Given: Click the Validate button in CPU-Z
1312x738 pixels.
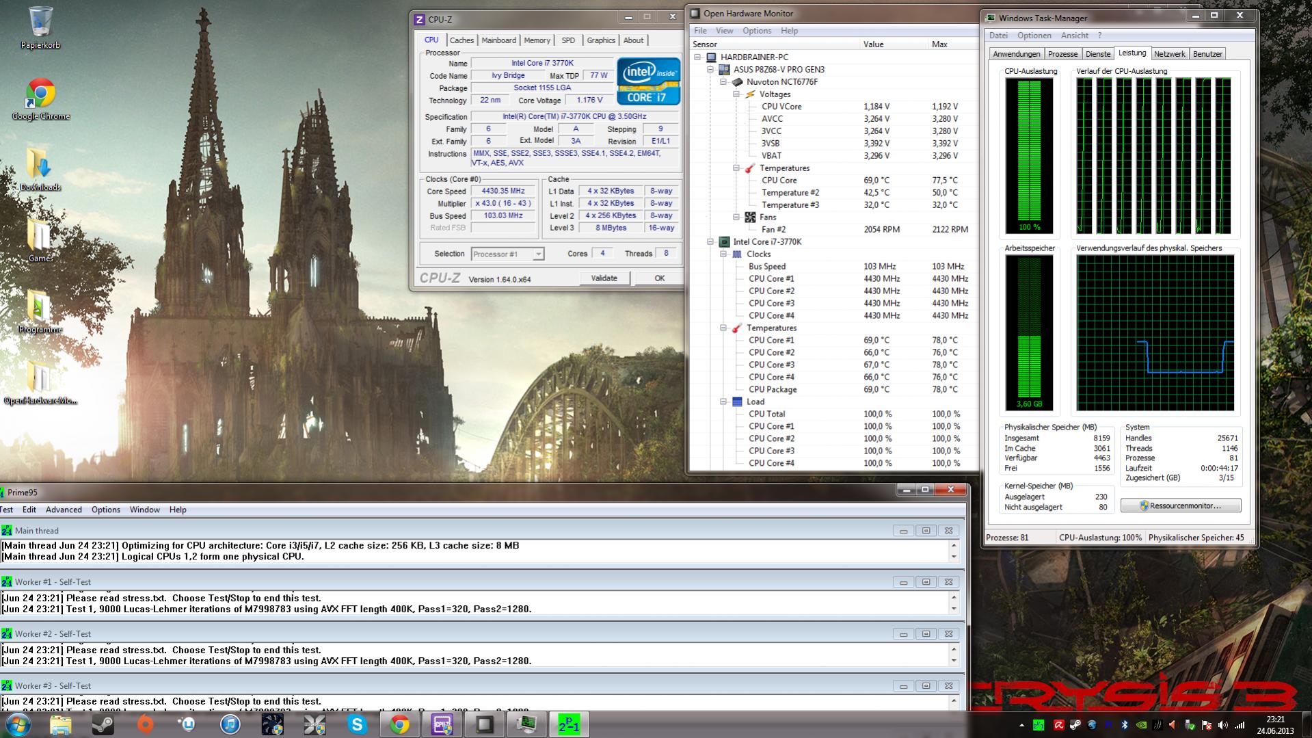Looking at the screenshot, I should click(x=604, y=278).
